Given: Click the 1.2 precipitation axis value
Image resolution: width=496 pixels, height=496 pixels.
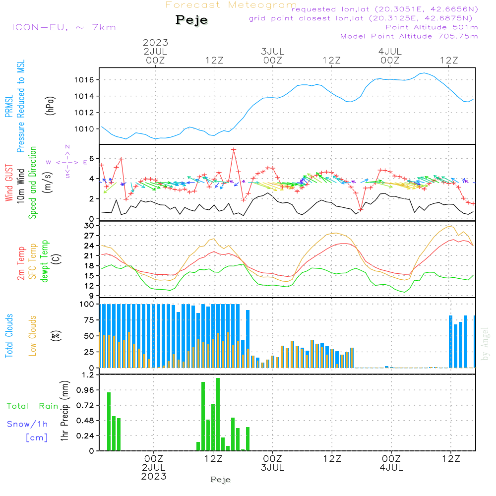Looking at the screenshot, I should (x=88, y=375).
